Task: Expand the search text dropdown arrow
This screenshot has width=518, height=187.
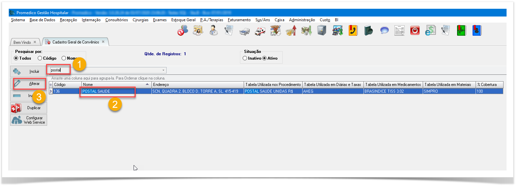Action: point(164,70)
